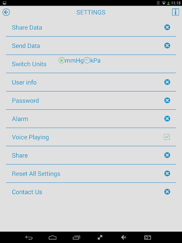
Task: Tap the circle icon beside Send Data
Action: 167,46
